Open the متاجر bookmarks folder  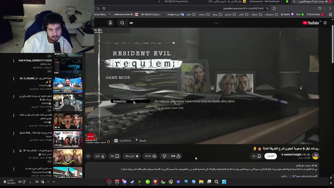click(191, 14)
